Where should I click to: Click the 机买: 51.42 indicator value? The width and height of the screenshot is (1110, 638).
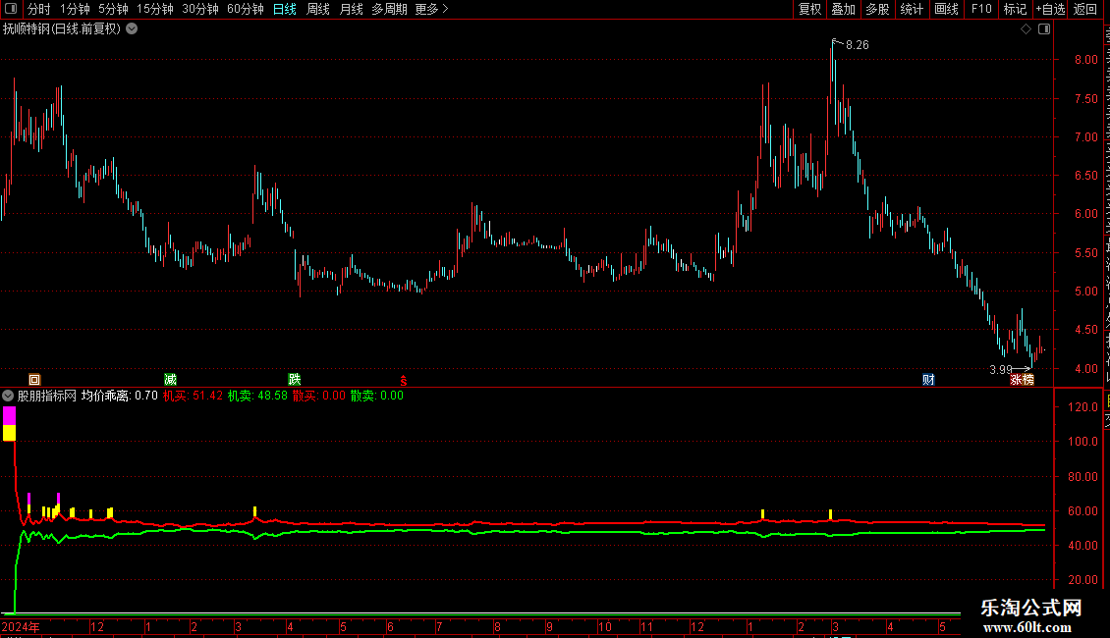point(193,396)
